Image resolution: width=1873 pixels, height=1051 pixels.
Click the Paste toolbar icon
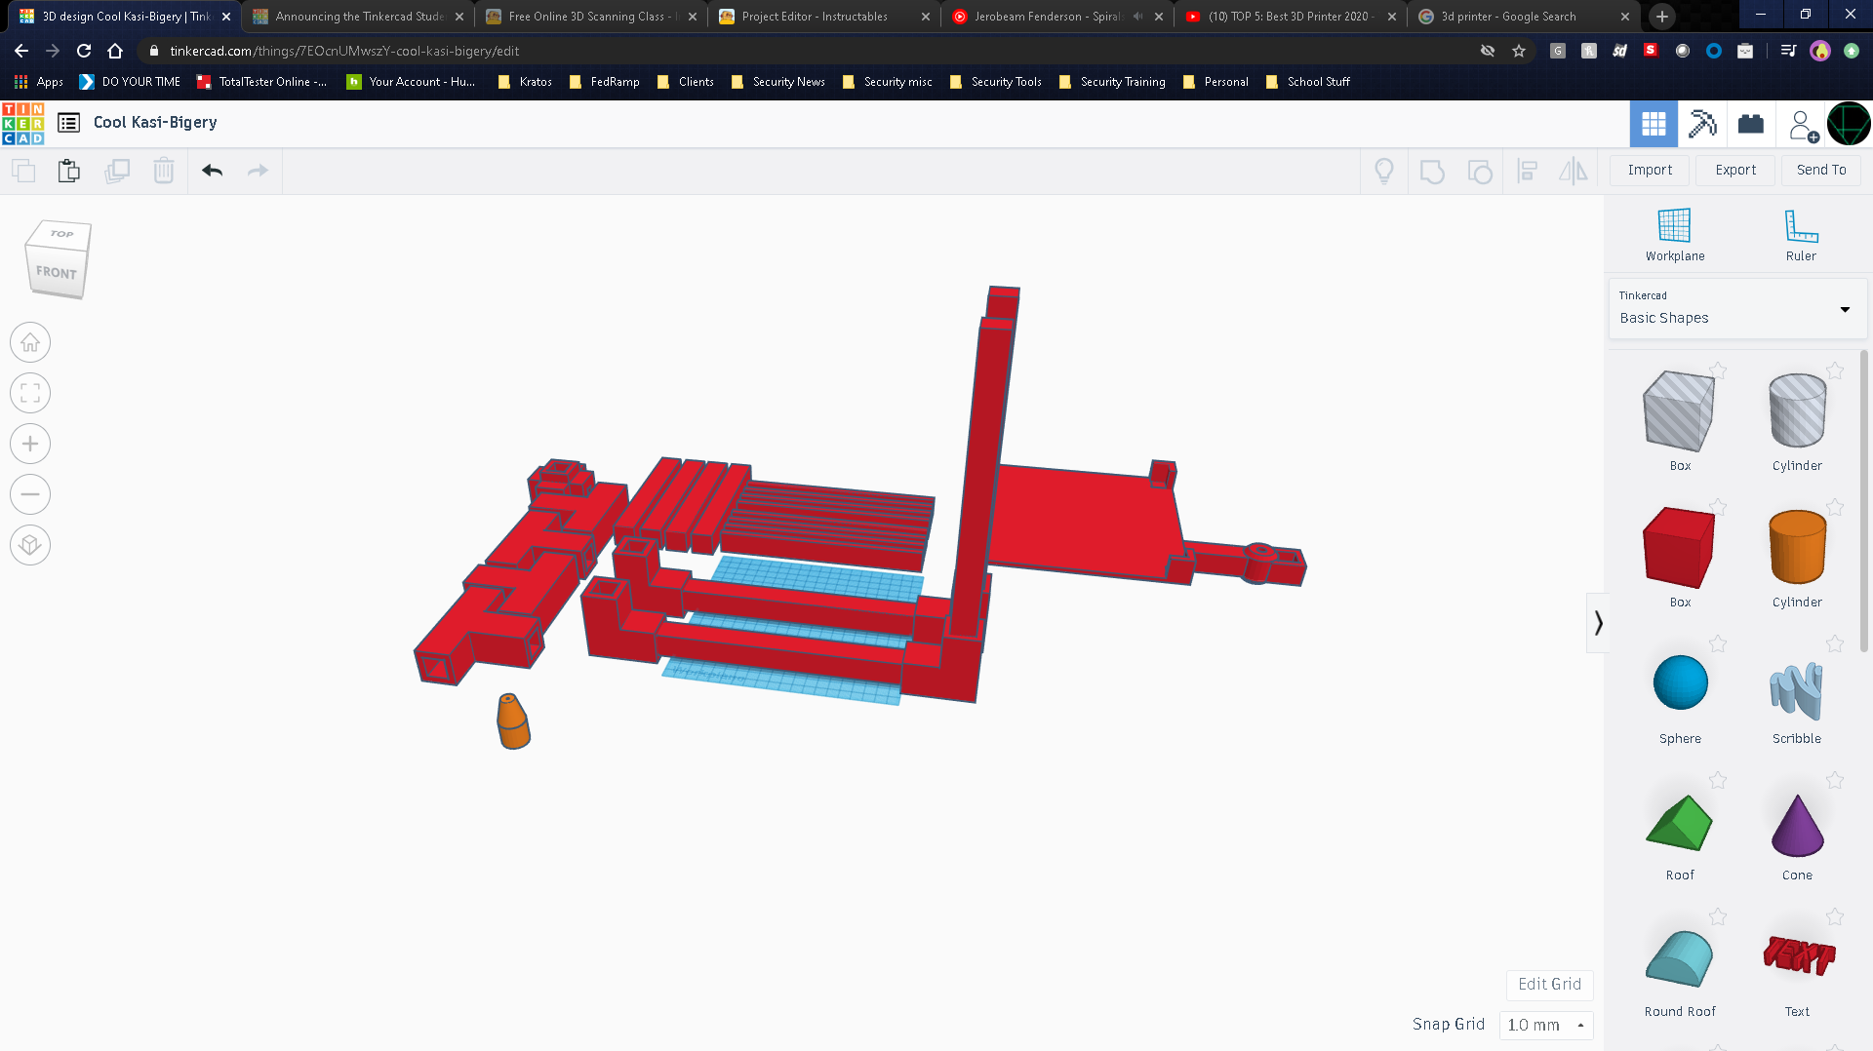(x=69, y=171)
